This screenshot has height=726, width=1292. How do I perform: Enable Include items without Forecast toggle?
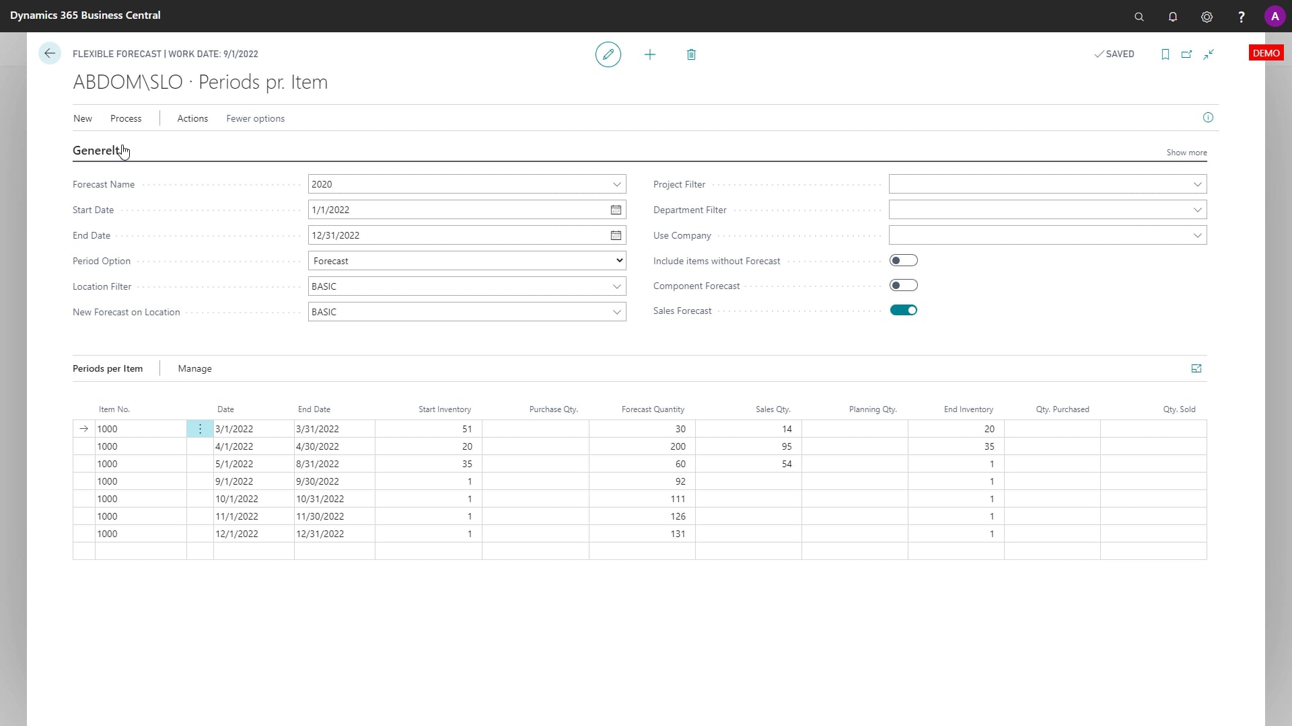pyautogui.click(x=903, y=260)
